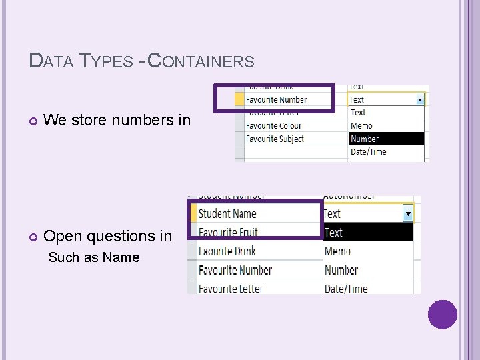
Task: Select the yellow row selector beside Favourite Number
Action: (x=239, y=99)
